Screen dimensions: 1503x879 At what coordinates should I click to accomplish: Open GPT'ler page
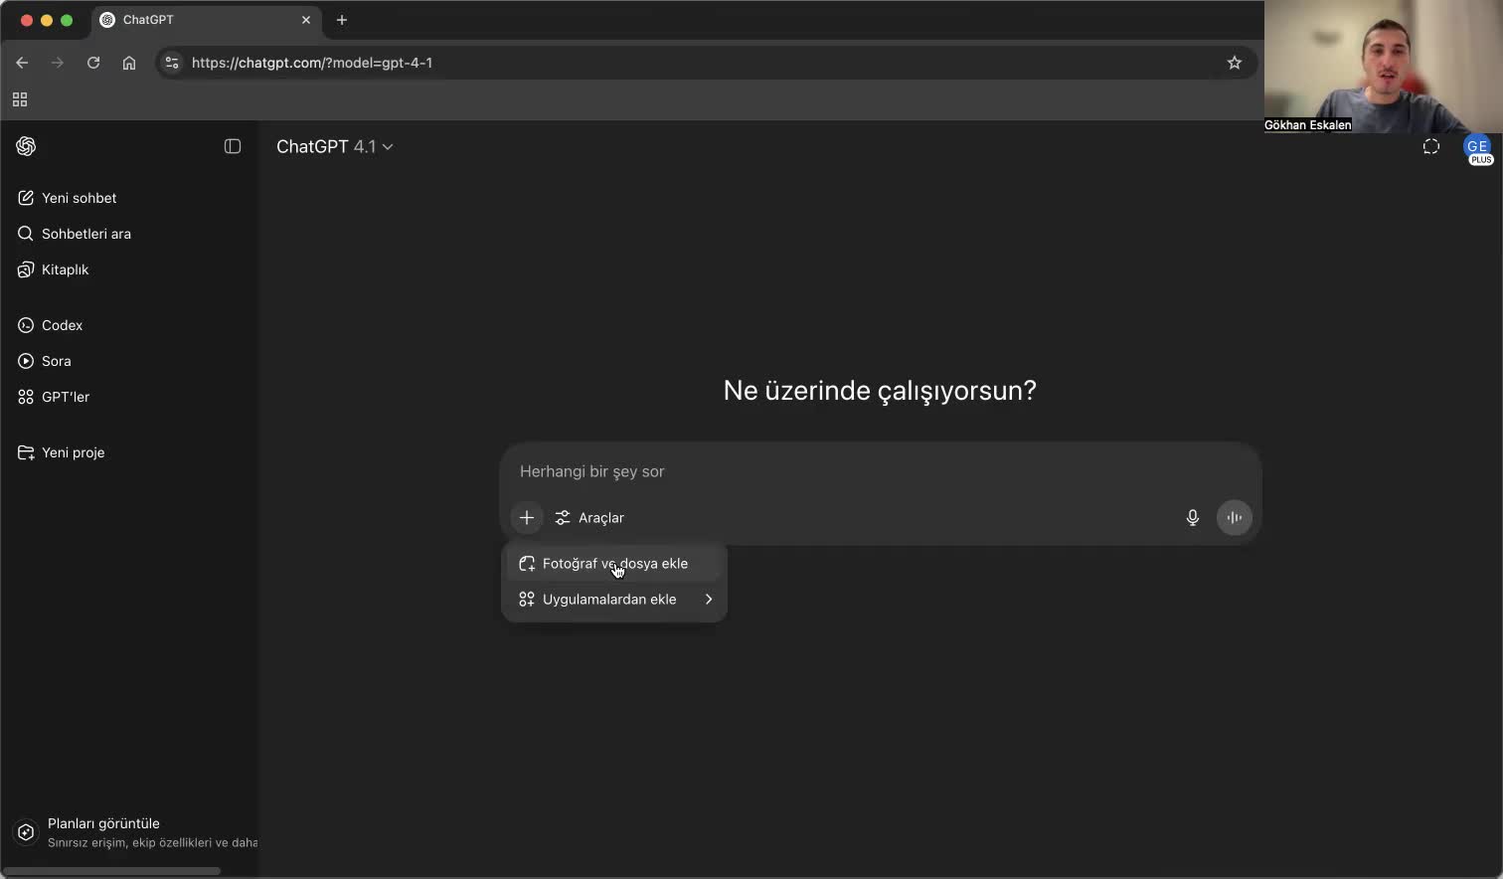[129, 397]
